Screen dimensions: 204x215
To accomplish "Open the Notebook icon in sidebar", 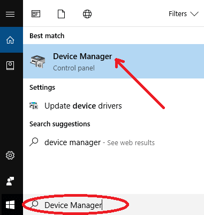I will coord(10,66).
